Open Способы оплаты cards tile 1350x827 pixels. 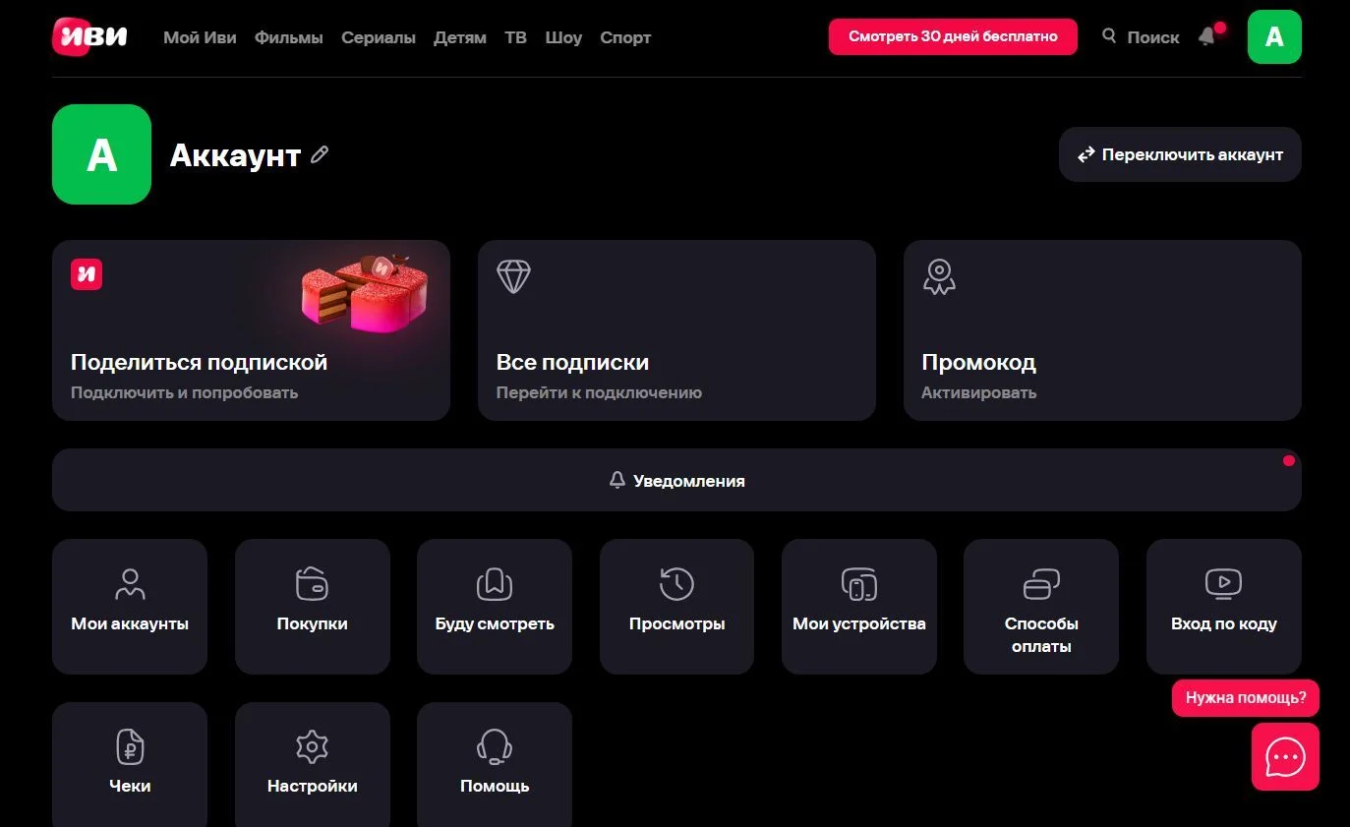click(1041, 607)
